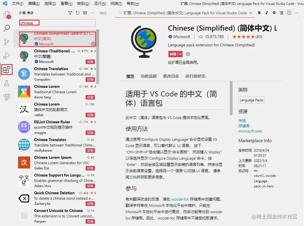
Task: Click the Visual Studio Code logo icon
Action: tap(5, 3)
